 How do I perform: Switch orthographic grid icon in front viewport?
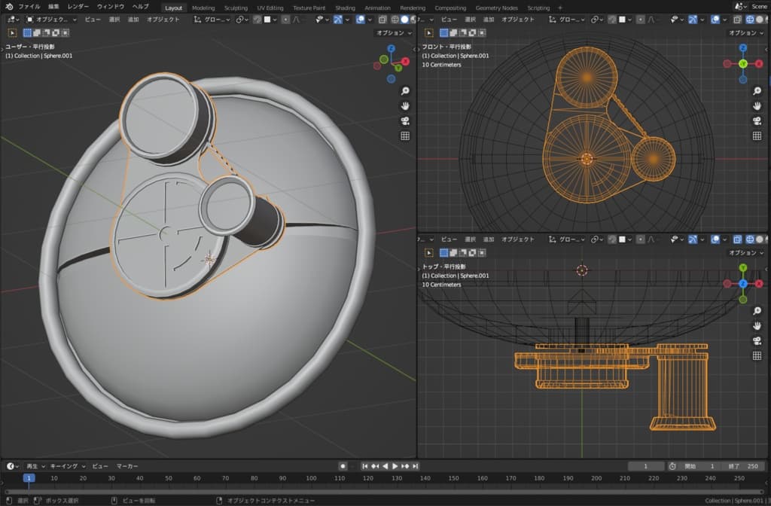pos(757,136)
